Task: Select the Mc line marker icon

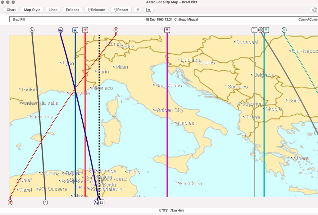Action: pos(75,30)
